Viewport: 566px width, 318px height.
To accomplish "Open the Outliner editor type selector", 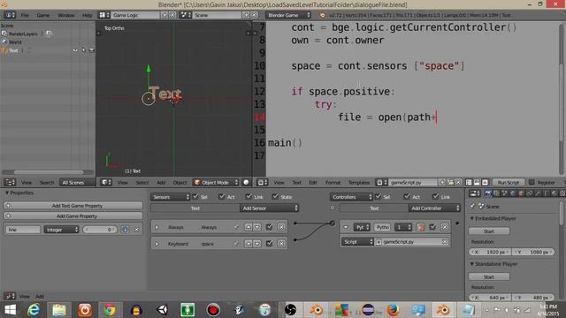I will coord(10,183).
